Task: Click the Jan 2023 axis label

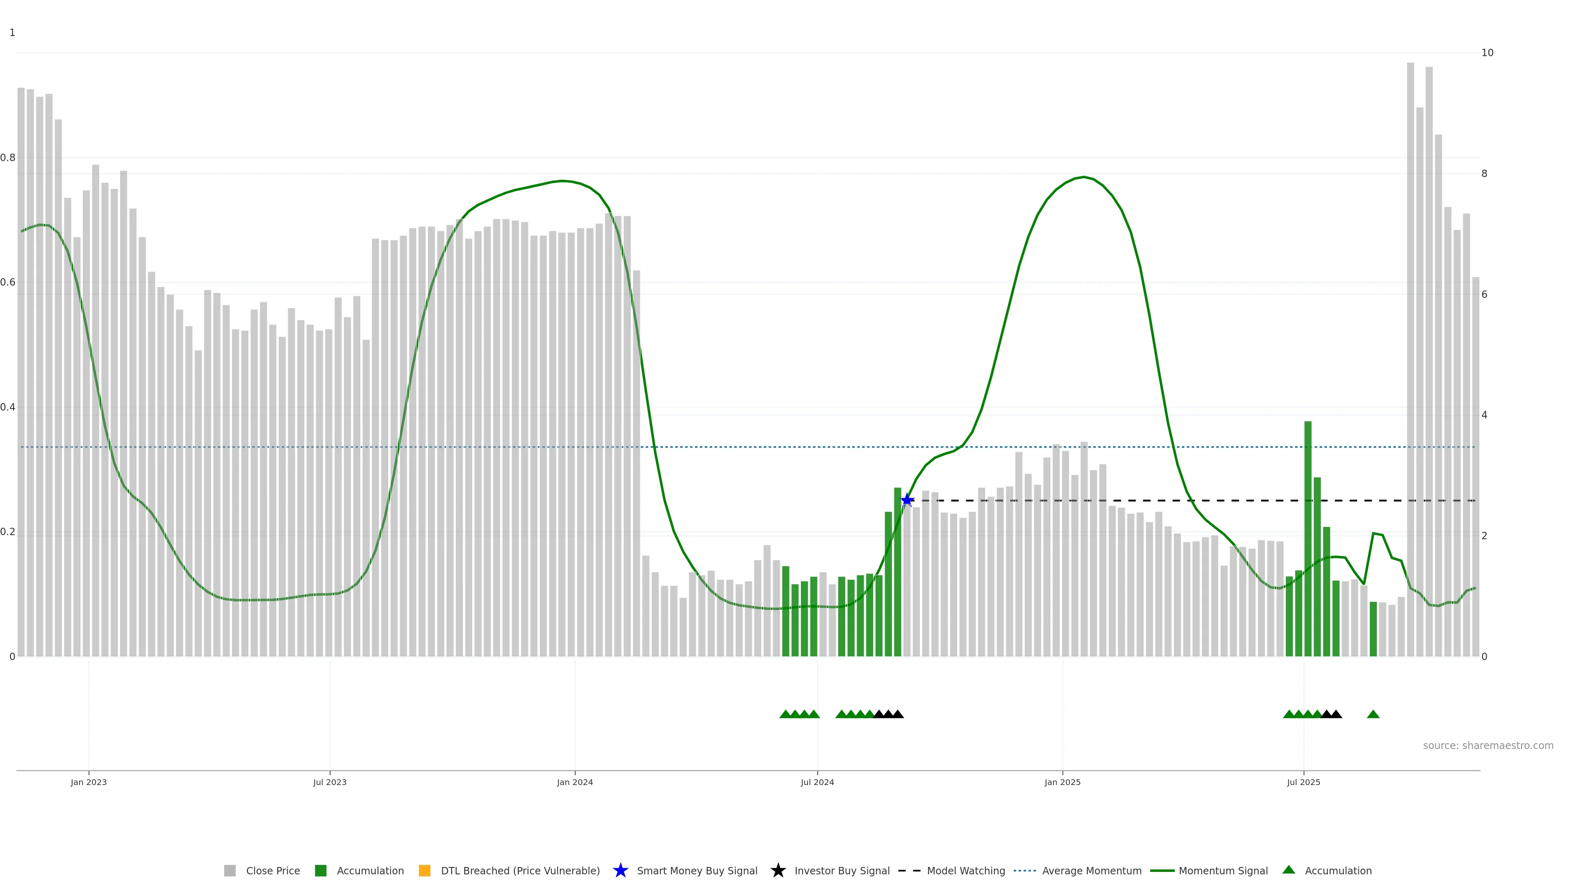Action: pos(89,782)
